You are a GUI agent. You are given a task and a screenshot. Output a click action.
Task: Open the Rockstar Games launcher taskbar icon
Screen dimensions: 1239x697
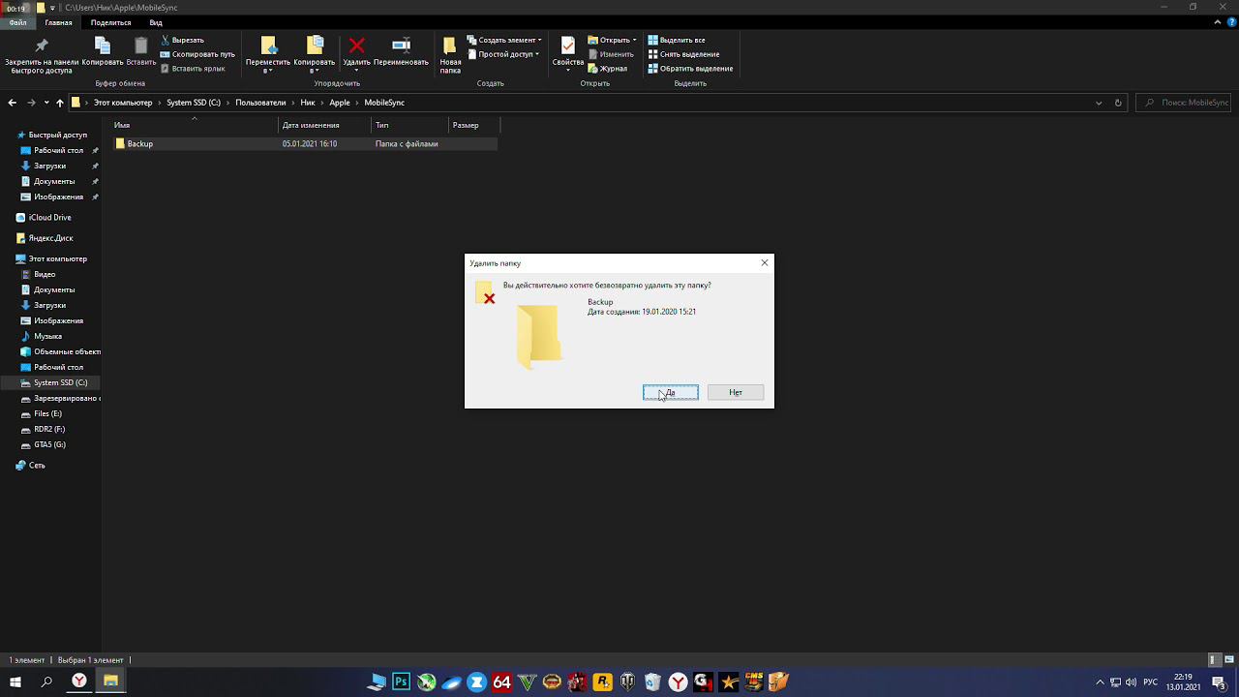602,682
